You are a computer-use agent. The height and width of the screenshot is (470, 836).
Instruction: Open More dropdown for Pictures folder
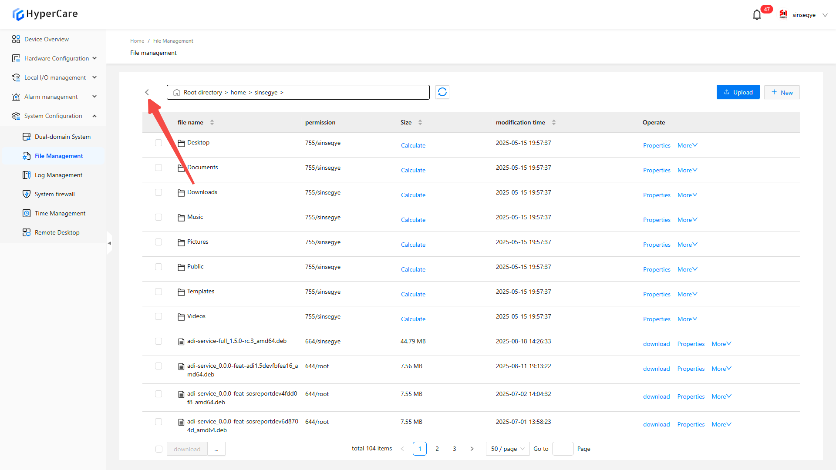pos(687,245)
